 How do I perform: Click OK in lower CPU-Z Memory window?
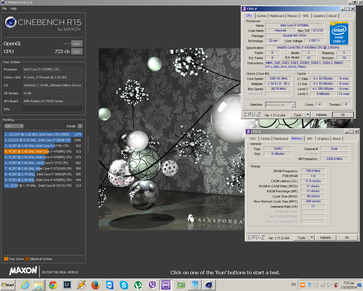(347, 238)
